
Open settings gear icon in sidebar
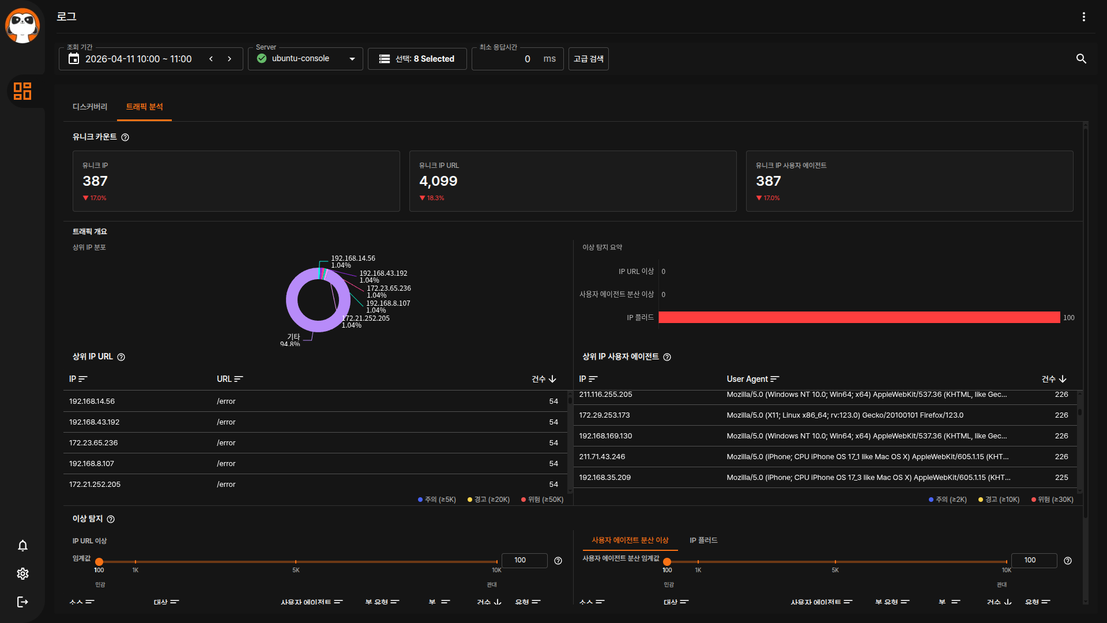22,573
